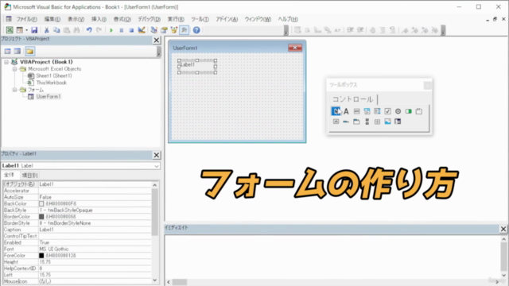Select the TabStrip control in toolbox
509x286 pixels.
[x=346, y=122]
